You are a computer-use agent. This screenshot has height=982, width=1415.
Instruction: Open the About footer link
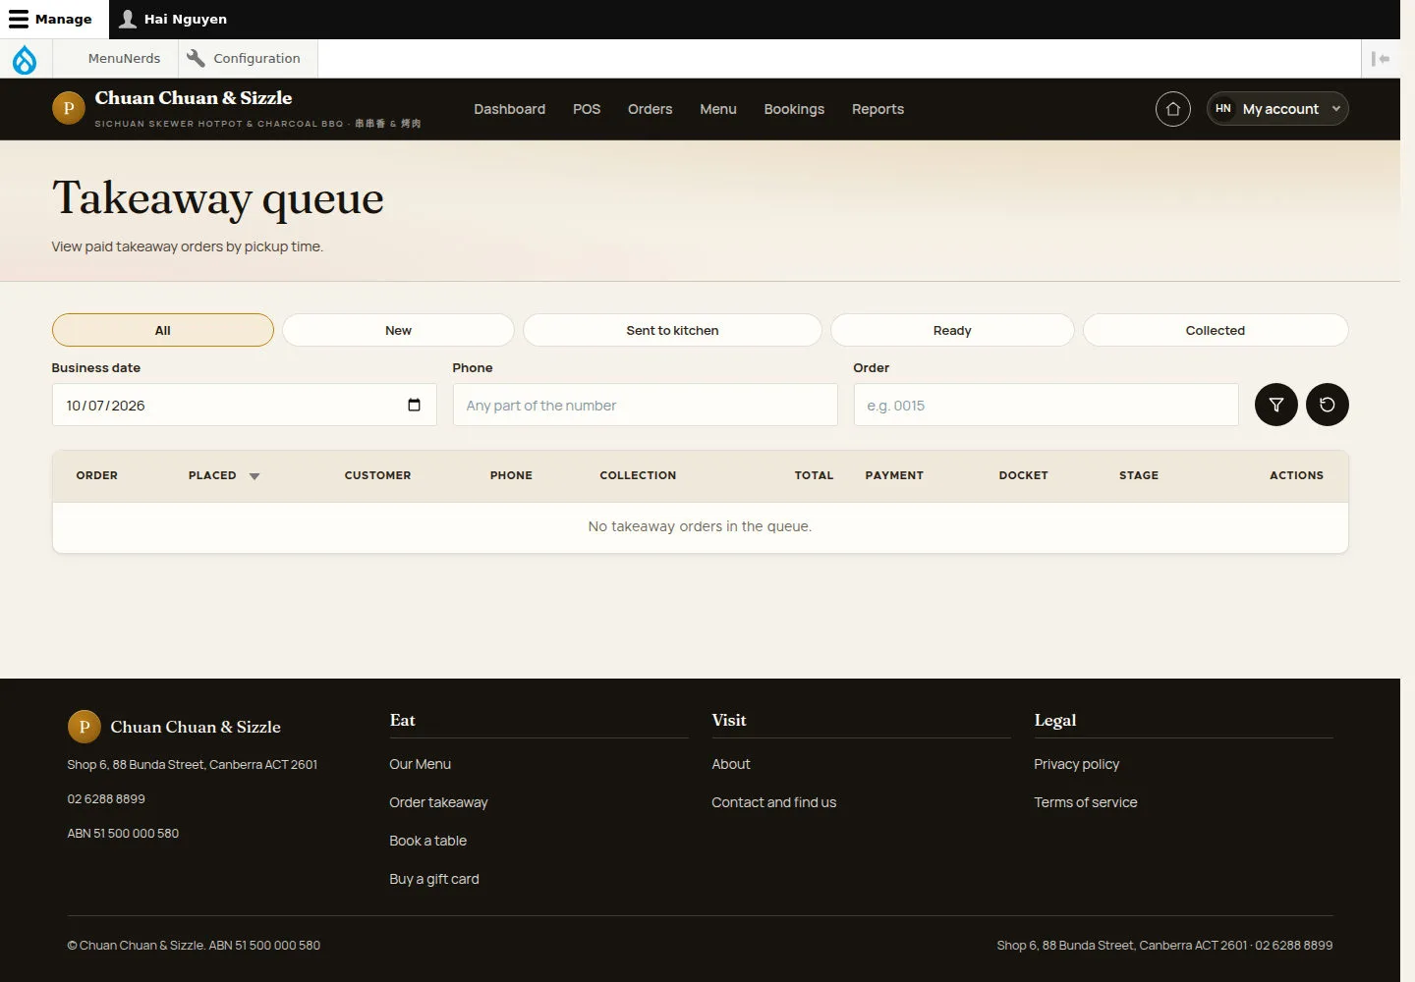[730, 764]
